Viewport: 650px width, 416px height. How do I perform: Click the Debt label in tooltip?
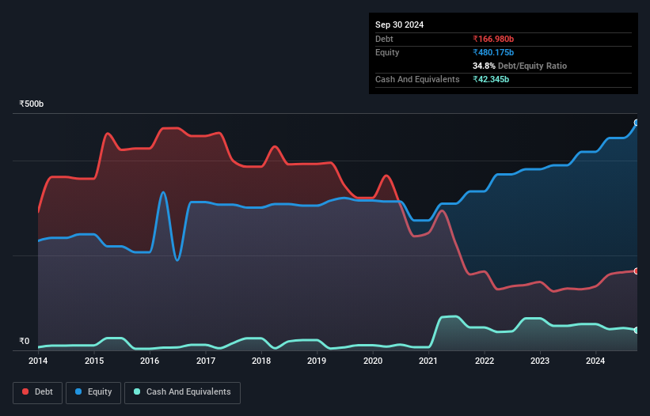pos(384,39)
